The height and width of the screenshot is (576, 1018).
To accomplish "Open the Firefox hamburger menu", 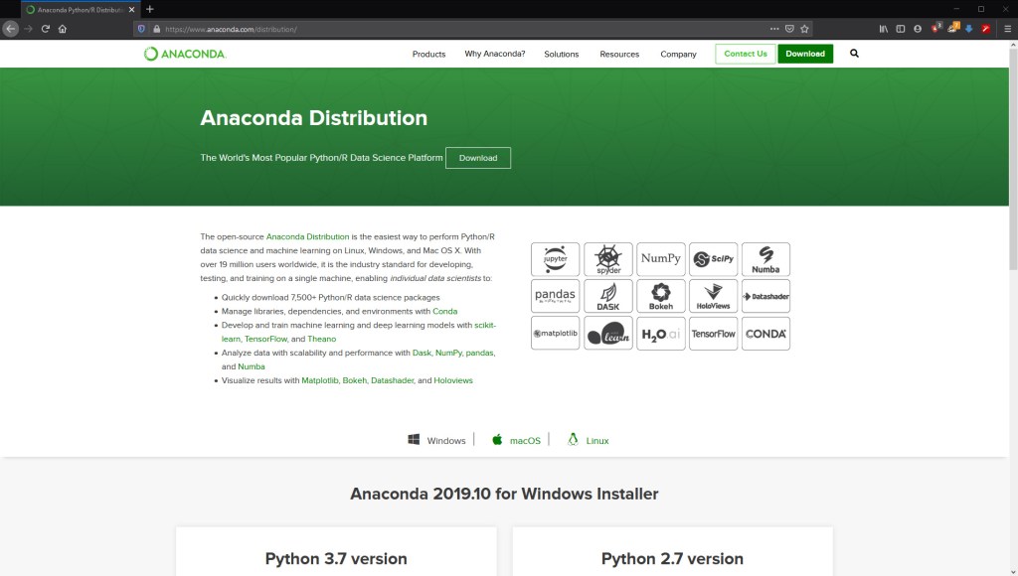I will point(1003,29).
